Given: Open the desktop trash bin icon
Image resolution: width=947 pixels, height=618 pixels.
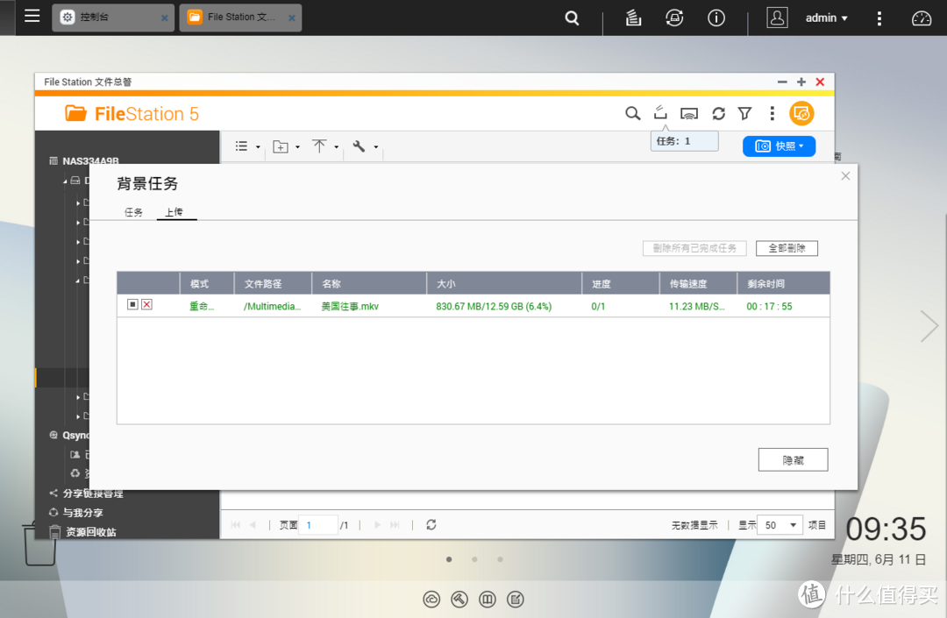Looking at the screenshot, I should [39, 544].
